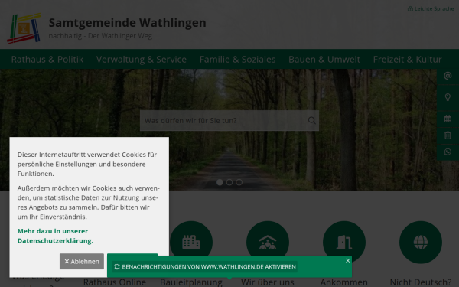Open Bauen & Umwelt menu

tap(324, 60)
